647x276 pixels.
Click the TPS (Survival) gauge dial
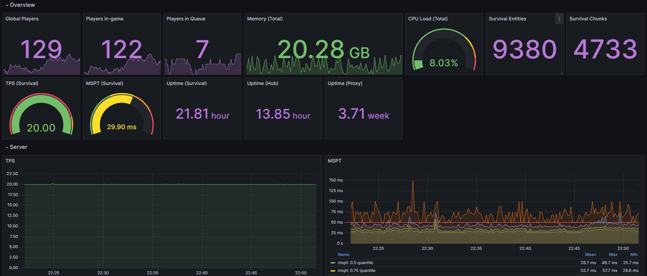[x=41, y=115]
